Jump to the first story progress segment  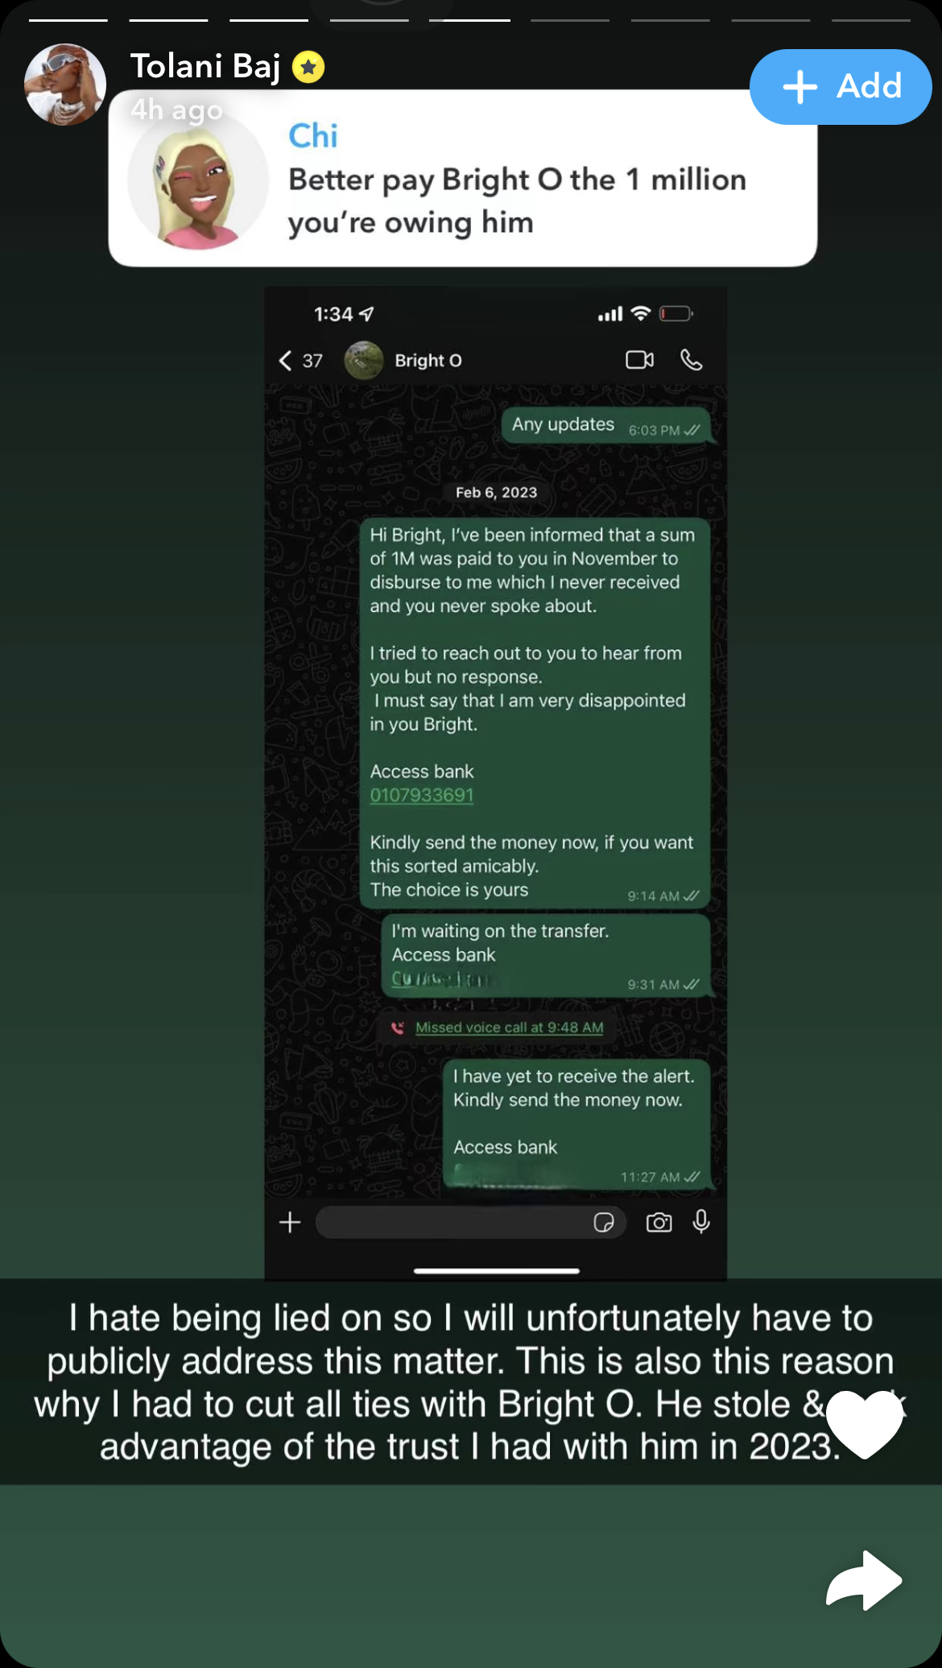[x=68, y=20]
